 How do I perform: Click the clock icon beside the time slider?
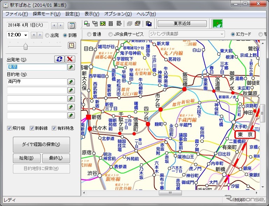pyautogui.click(x=71, y=45)
